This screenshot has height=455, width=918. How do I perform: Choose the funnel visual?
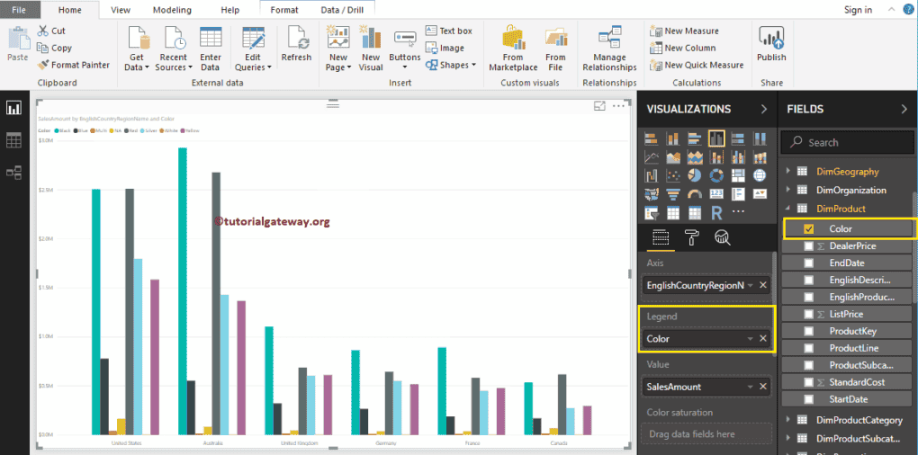coord(672,193)
